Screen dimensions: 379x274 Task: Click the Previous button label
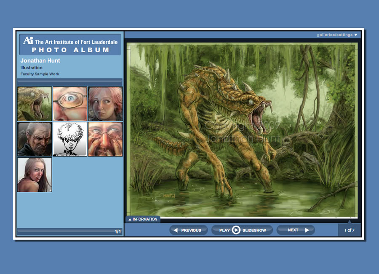tap(191, 231)
